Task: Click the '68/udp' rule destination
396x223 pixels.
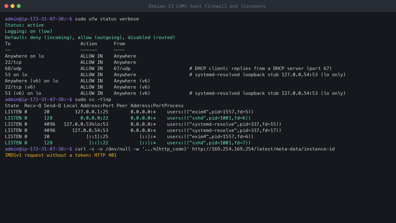Action: click(13, 68)
